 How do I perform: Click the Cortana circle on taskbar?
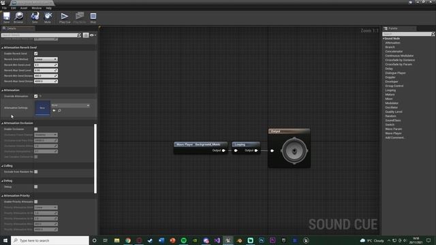coord(94,240)
